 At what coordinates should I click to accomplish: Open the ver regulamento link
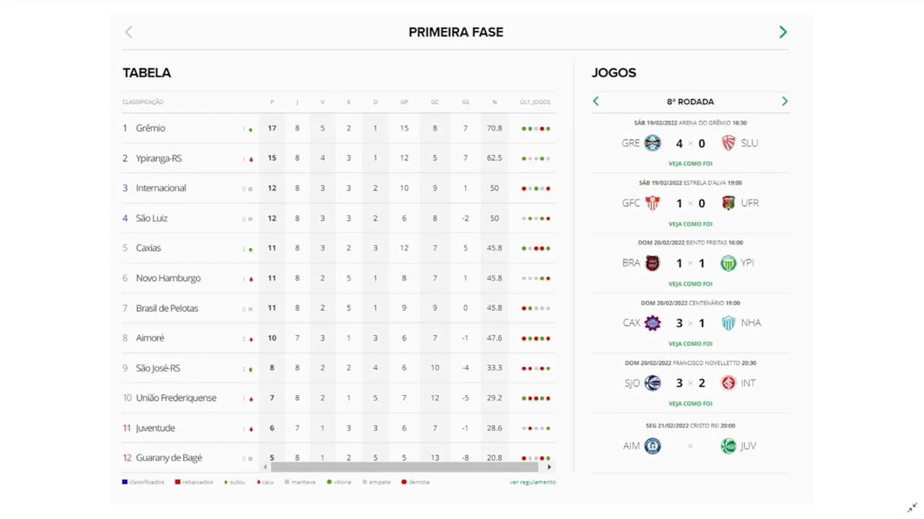pyautogui.click(x=533, y=482)
